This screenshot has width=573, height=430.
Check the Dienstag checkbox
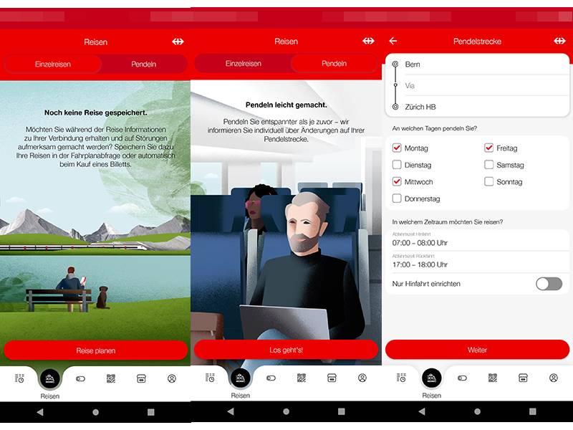coord(397,165)
